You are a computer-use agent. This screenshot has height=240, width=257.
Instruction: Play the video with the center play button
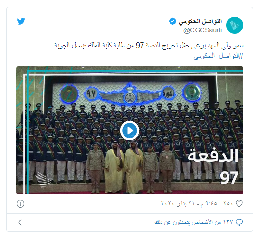point(130,131)
